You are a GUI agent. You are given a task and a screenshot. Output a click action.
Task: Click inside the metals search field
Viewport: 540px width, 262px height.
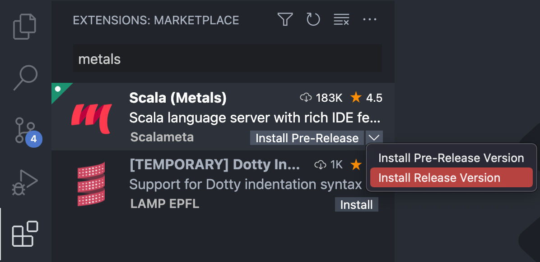tap(226, 58)
